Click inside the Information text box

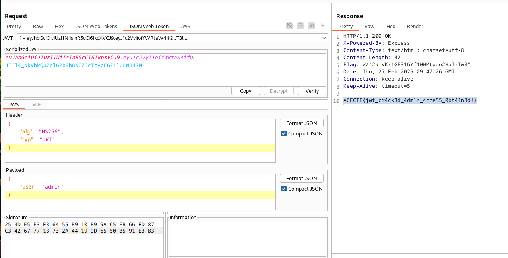coord(247,239)
